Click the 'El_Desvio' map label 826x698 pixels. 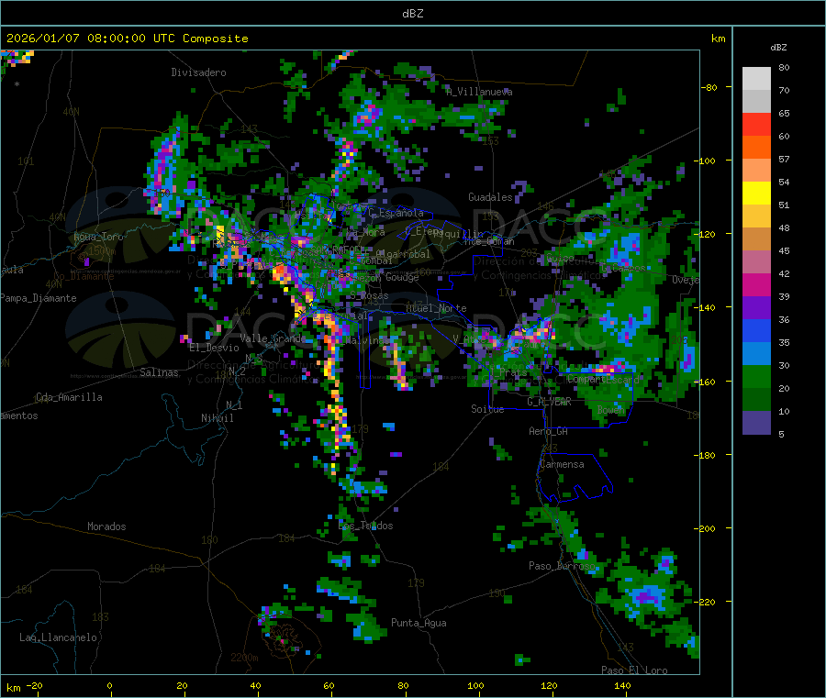coord(215,348)
